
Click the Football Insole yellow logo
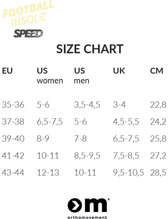coord(28,13)
